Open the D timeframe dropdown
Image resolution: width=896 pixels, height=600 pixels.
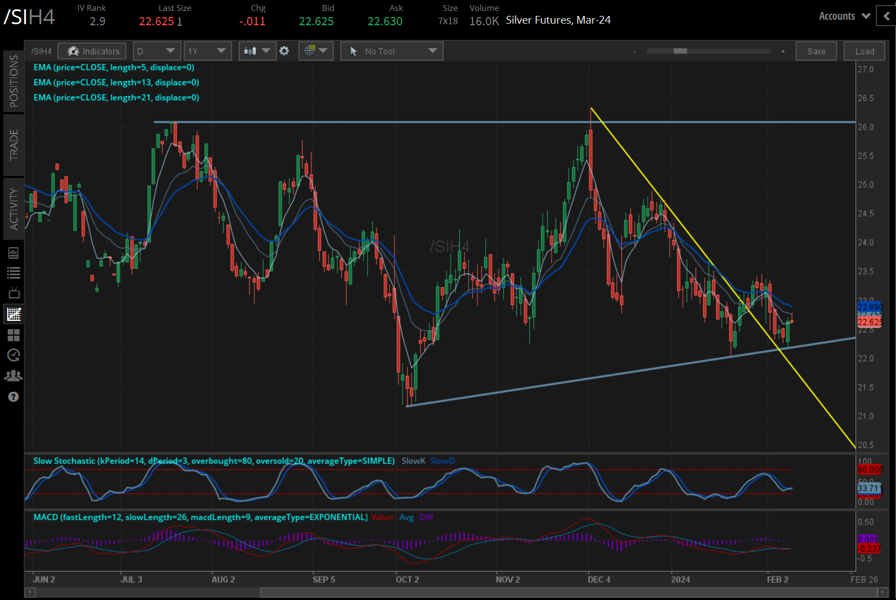157,51
